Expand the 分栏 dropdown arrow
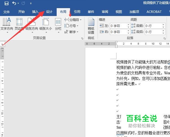This screenshot has width=170, height=137. point(59,33)
